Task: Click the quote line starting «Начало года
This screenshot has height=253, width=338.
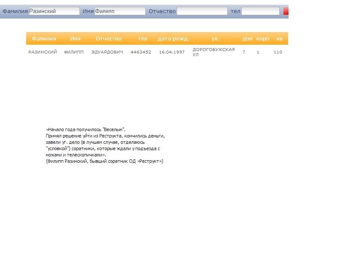Action: coord(86,129)
